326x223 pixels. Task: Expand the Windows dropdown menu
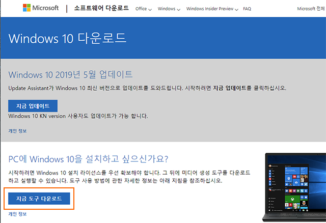pyautogui.click(x=169, y=9)
